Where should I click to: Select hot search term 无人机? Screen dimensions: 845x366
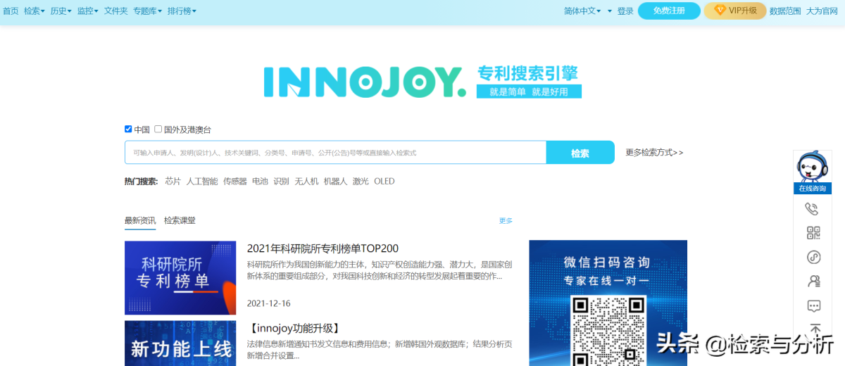pyautogui.click(x=306, y=181)
